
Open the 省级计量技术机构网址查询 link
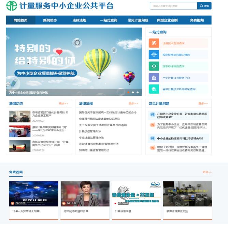179,89
